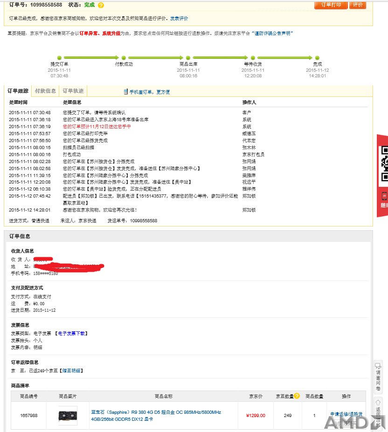Click the 完成 progress step dot
This screenshot has height=432, width=388.
click(x=317, y=58)
